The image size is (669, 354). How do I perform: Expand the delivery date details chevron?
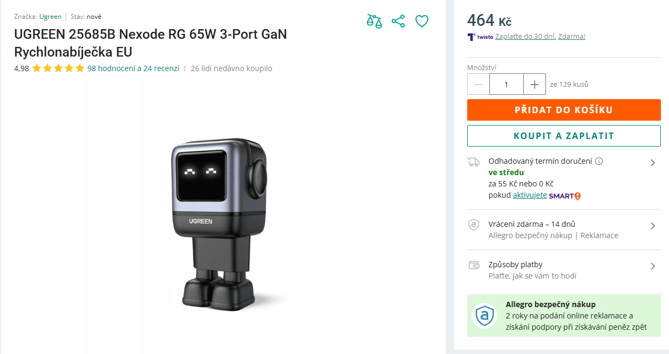click(x=653, y=162)
